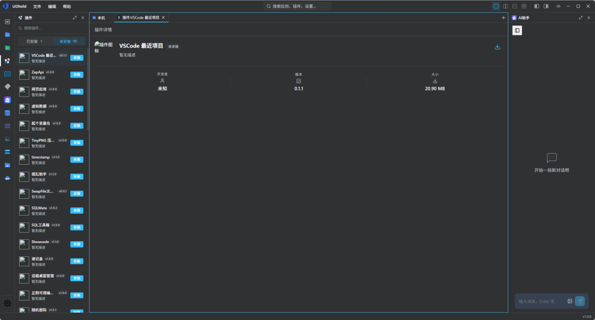Add a new tab with plus icon
The width and height of the screenshot is (595, 320).
pyautogui.click(x=504, y=18)
